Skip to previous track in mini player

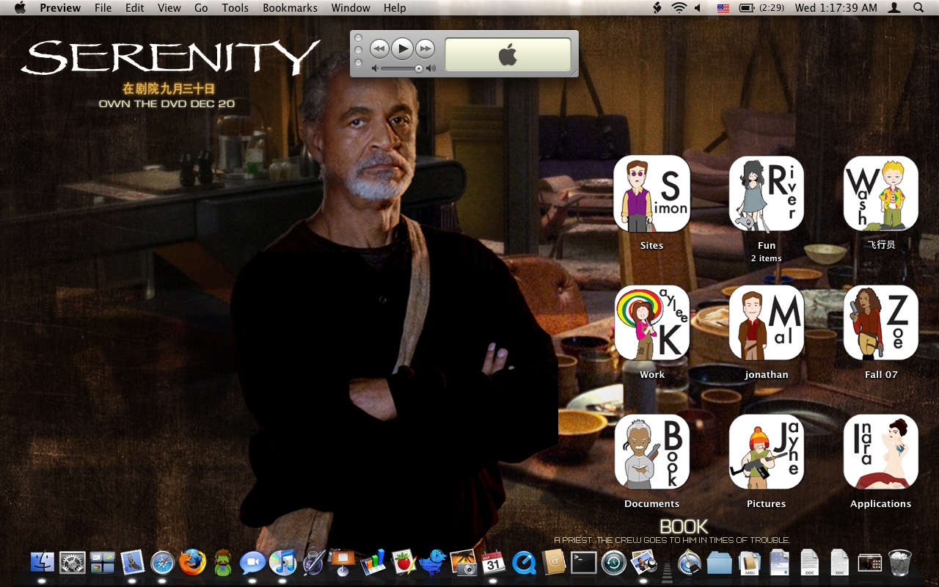379,49
